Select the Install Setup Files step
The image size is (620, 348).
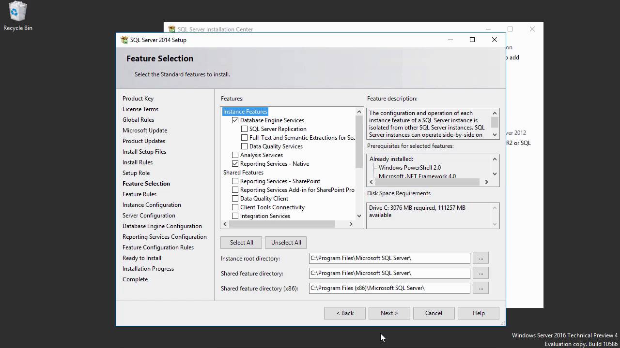(x=144, y=152)
